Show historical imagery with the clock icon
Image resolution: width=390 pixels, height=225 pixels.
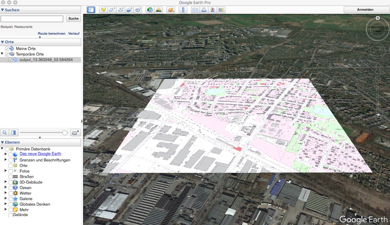[x=150, y=10]
